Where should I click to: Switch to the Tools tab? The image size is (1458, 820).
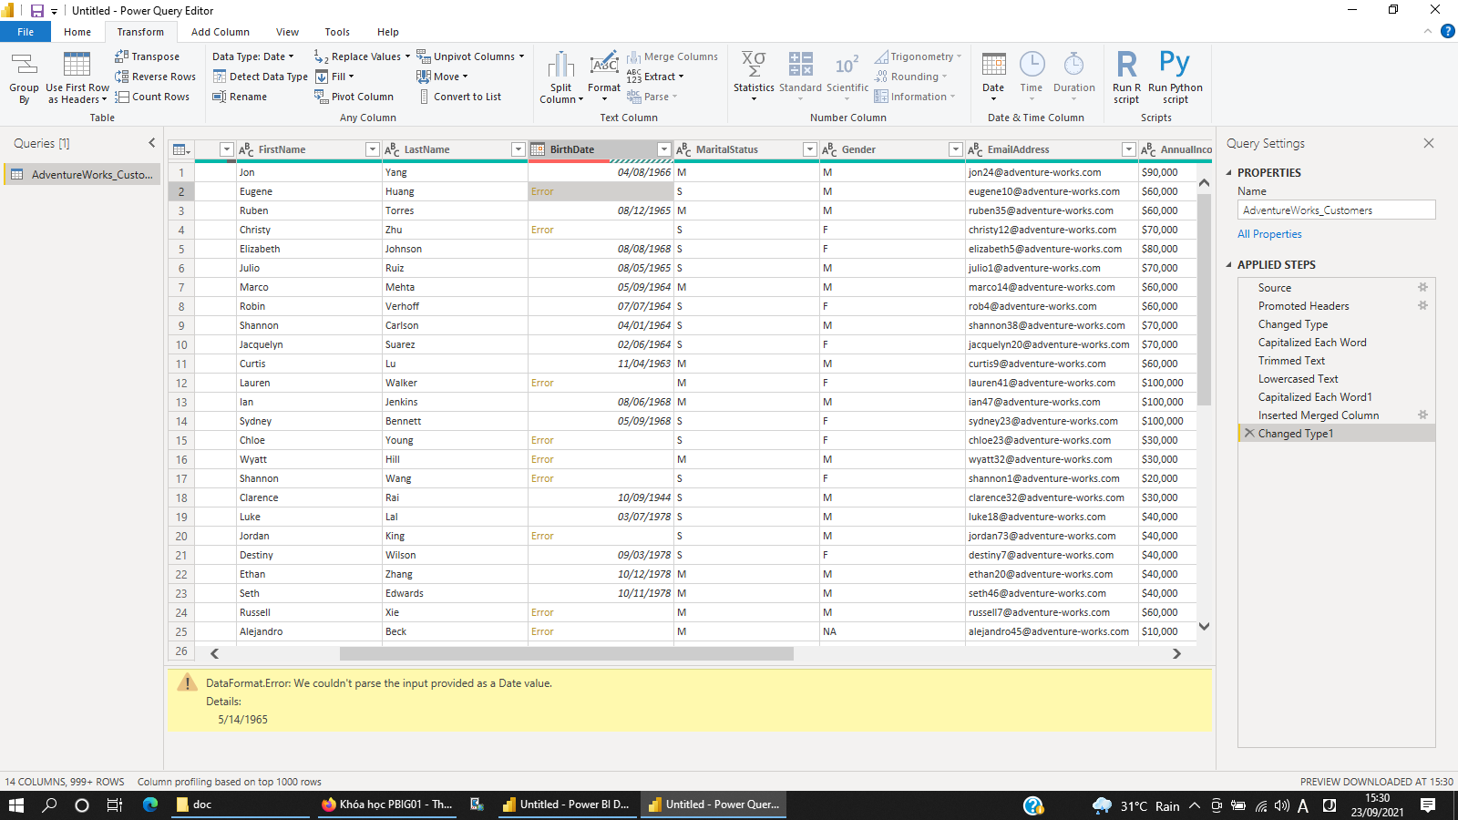pos(337,32)
